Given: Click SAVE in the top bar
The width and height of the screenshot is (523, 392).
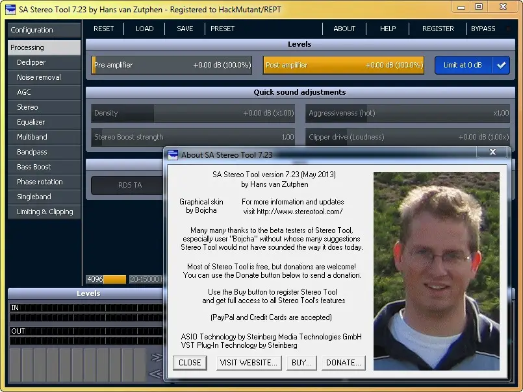Looking at the screenshot, I should (x=185, y=29).
